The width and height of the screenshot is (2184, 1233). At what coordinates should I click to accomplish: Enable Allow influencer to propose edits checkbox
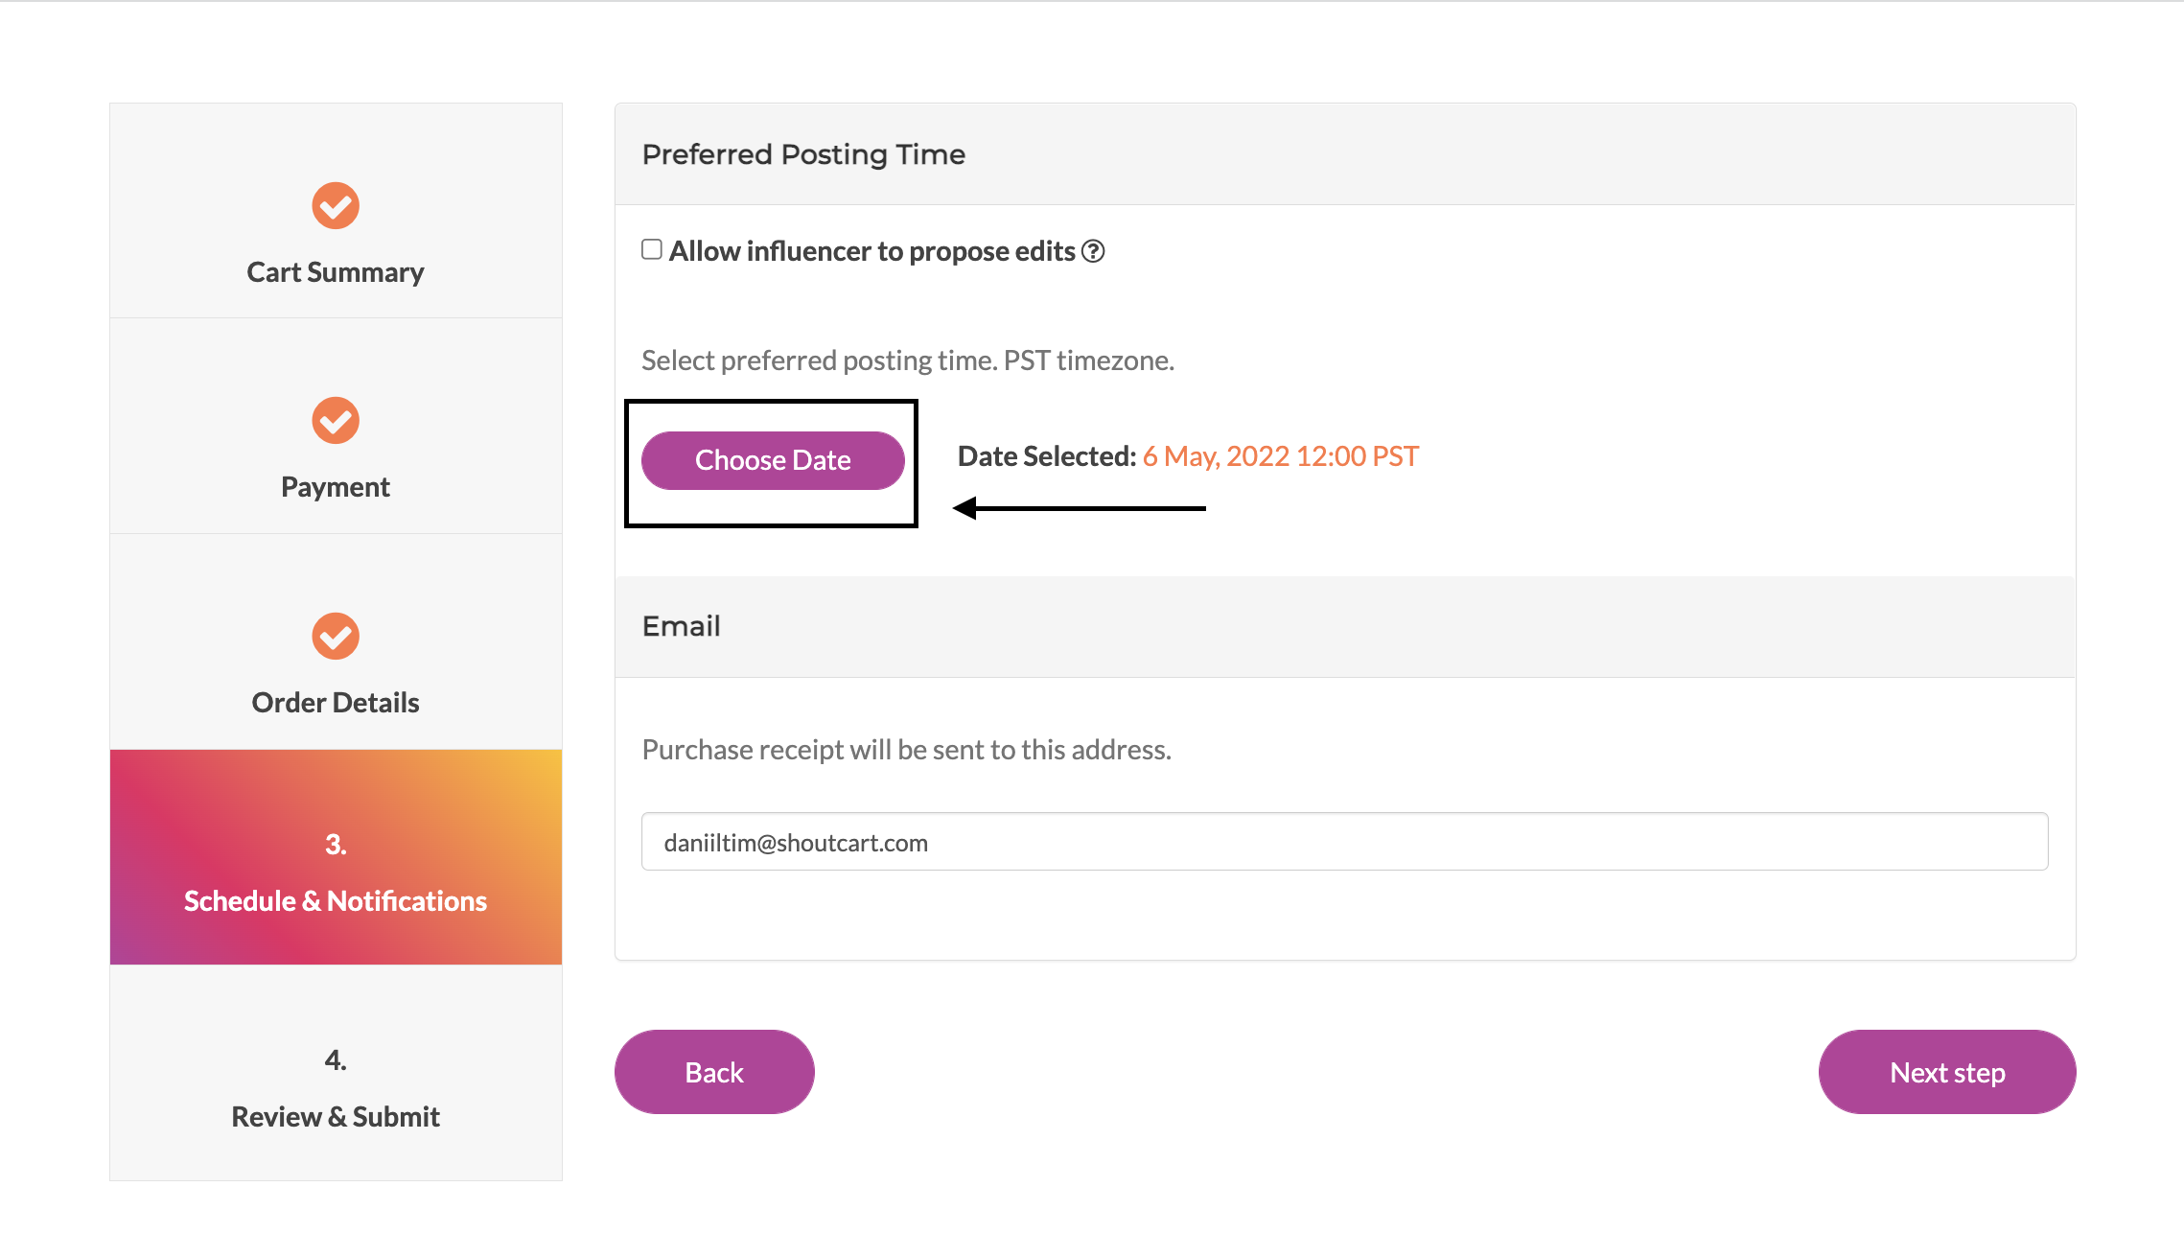(x=652, y=250)
